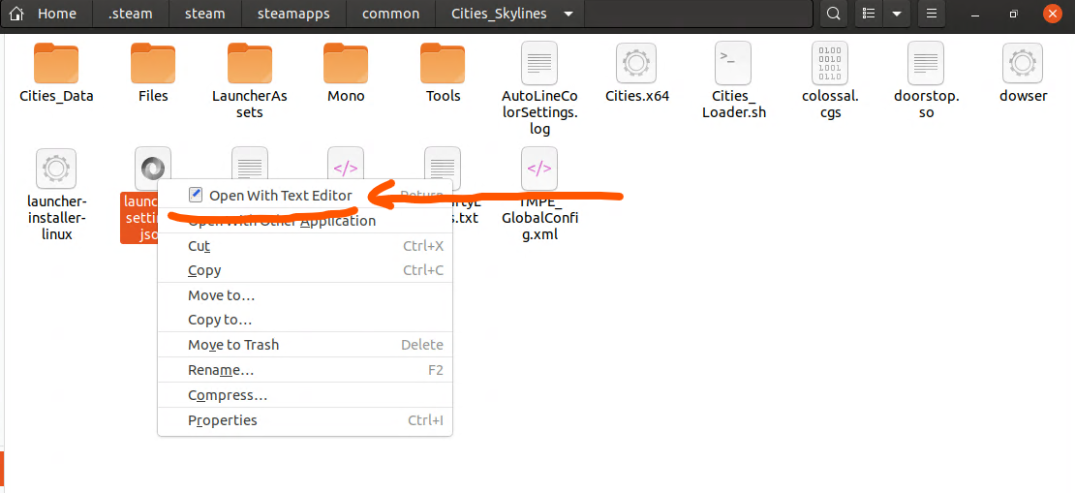Screen dimensions: 1075x493
Task: Choose Open With Text Editor
Action: (x=280, y=196)
